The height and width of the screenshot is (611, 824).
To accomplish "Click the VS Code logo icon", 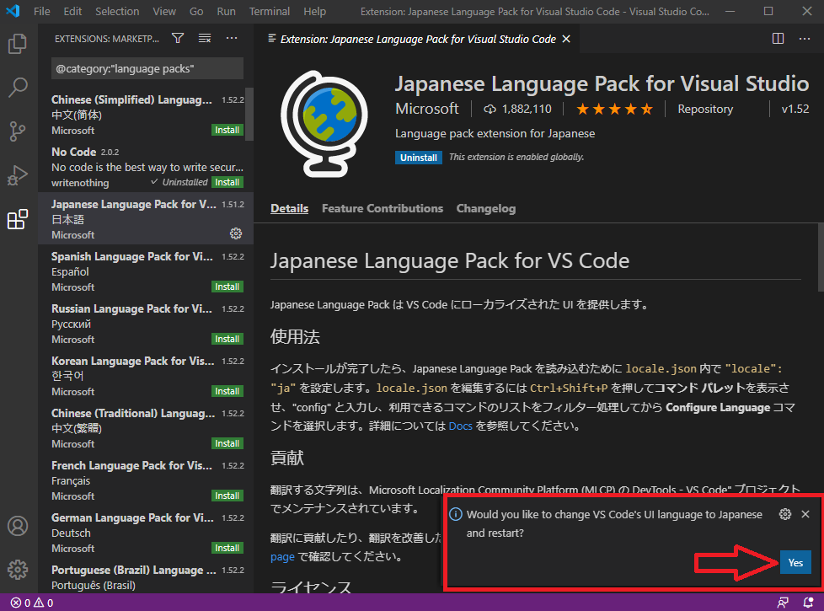I will [x=13, y=11].
